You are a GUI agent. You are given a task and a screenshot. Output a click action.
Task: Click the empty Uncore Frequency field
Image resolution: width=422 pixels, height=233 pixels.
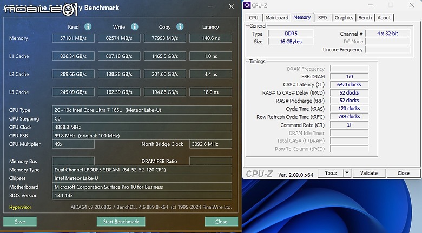pos(387,50)
